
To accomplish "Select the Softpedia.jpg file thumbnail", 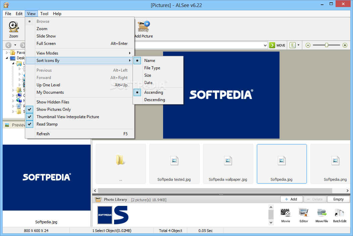I will [282, 164].
